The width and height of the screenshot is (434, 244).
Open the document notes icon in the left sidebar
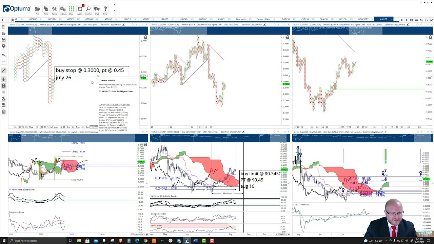[x=3, y=105]
